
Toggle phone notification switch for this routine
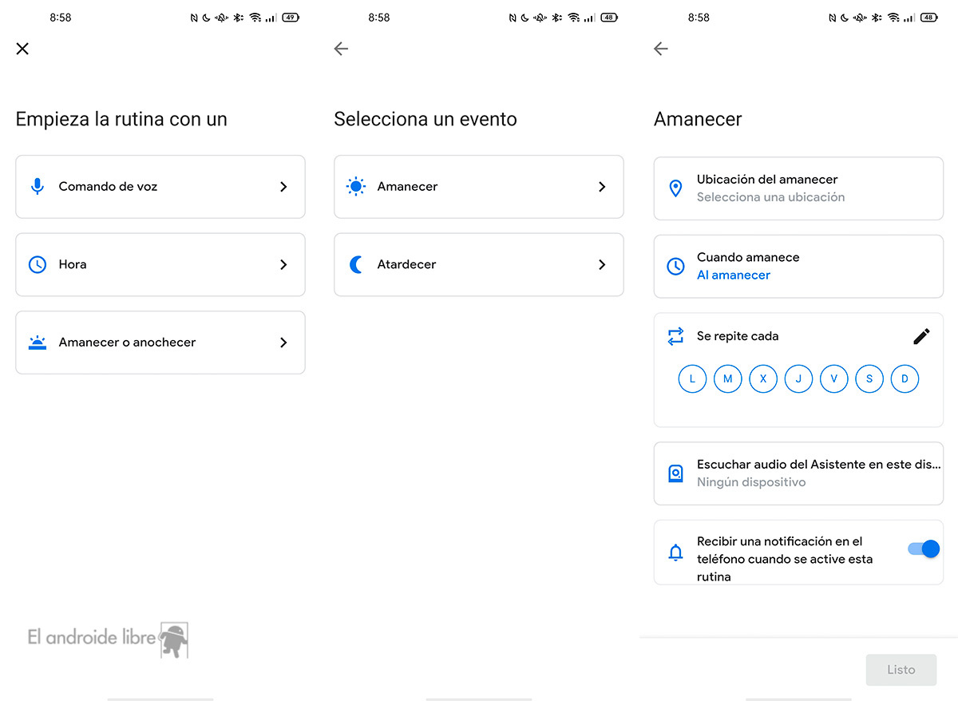pos(923,549)
